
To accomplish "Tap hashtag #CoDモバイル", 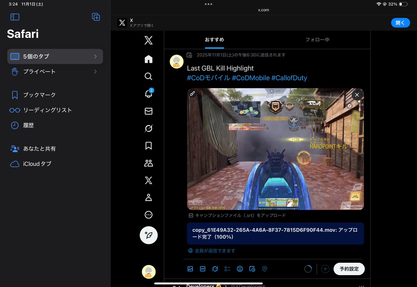I will (x=208, y=78).
